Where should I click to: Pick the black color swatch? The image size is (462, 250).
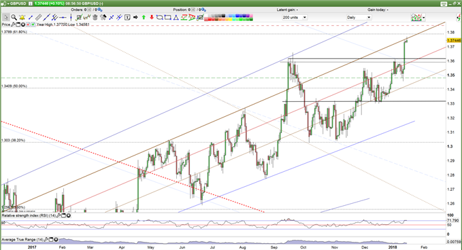(223, 16)
